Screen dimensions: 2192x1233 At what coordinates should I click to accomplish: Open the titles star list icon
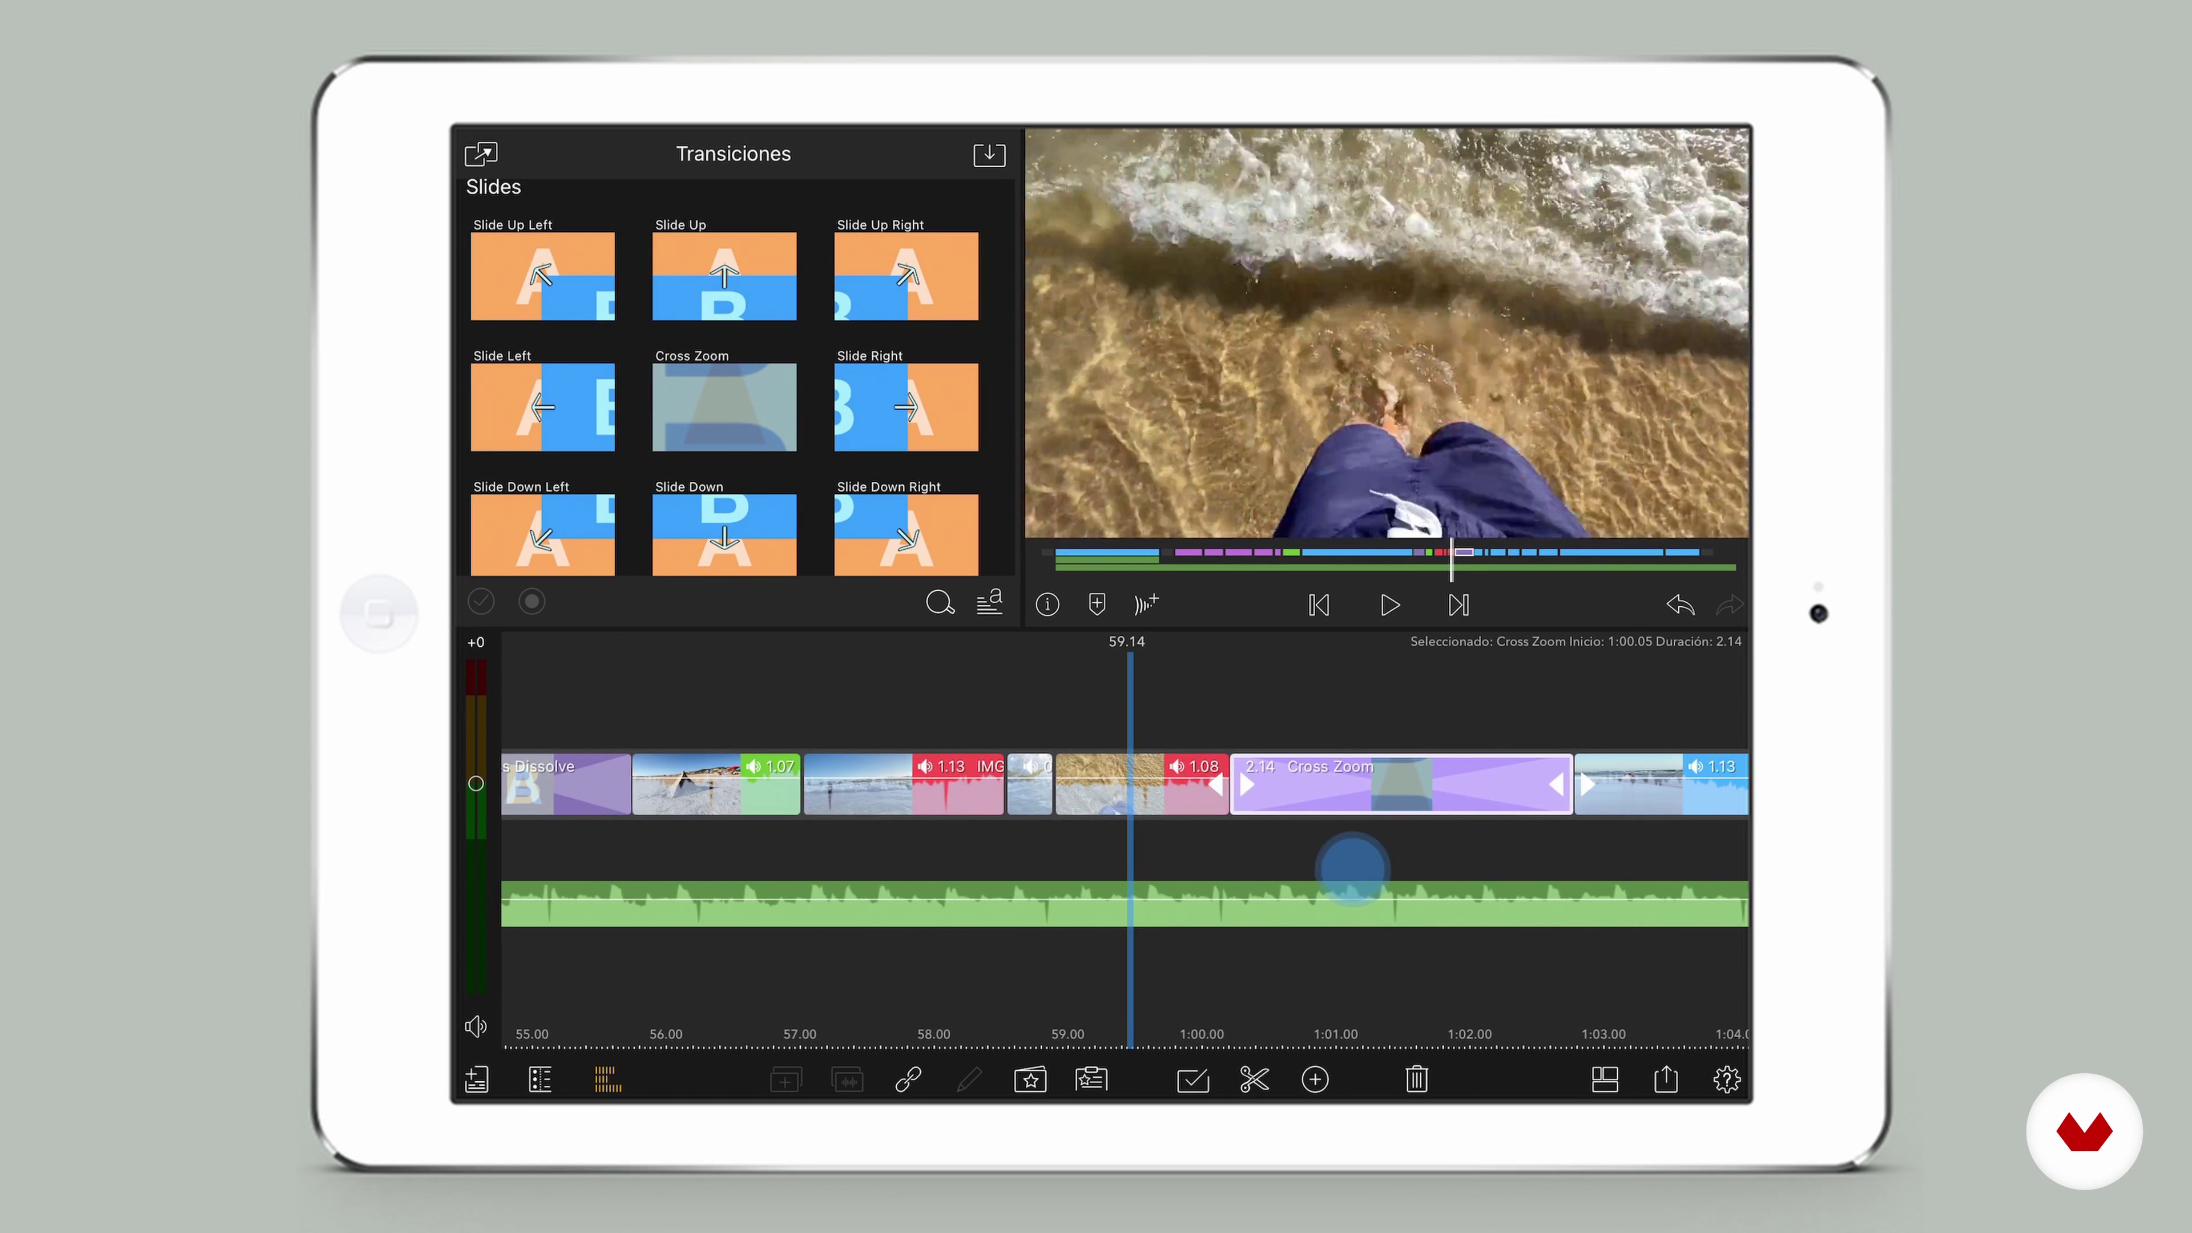1091,1080
